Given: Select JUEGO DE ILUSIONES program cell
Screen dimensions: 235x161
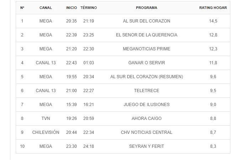Looking at the screenshot, I should click(x=147, y=105).
